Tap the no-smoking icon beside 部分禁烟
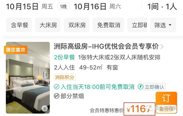Image resolution: width=183 pixels, height=116 pixels. point(57,96)
